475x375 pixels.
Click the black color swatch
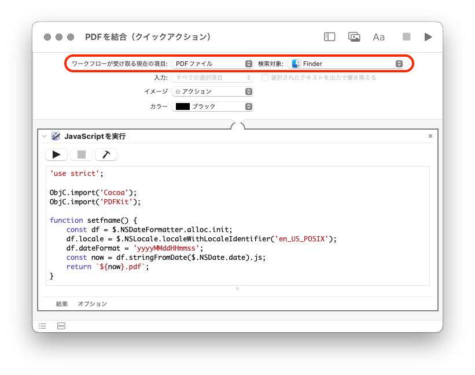[x=183, y=106]
